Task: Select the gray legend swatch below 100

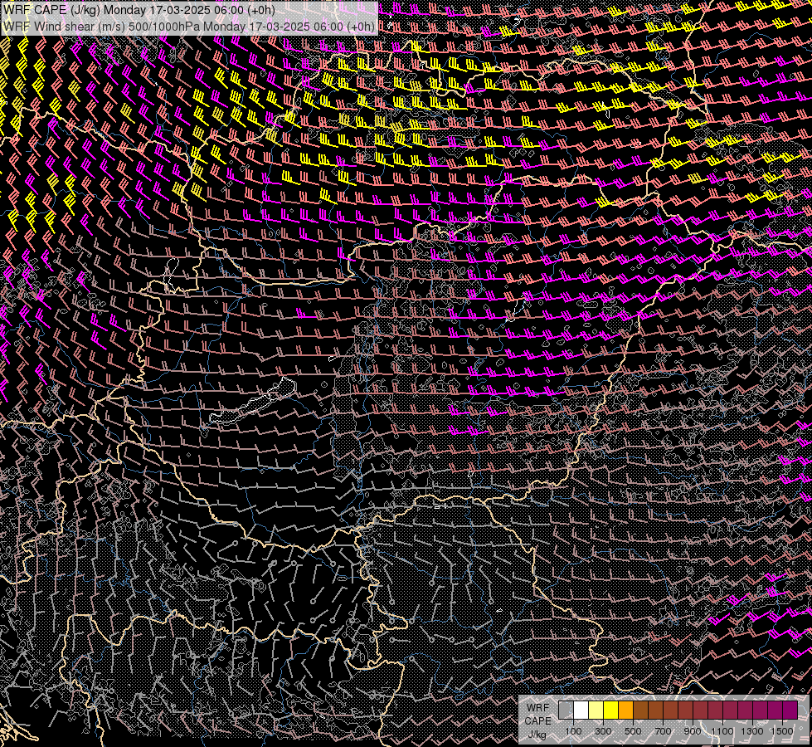Action: pyautogui.click(x=566, y=710)
